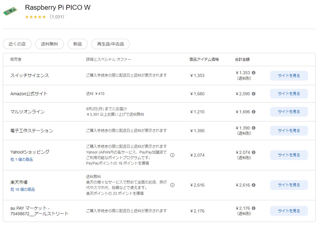Visit site for 電子工作ステーション
The height and width of the screenshot is (225, 319).
(x=289, y=130)
